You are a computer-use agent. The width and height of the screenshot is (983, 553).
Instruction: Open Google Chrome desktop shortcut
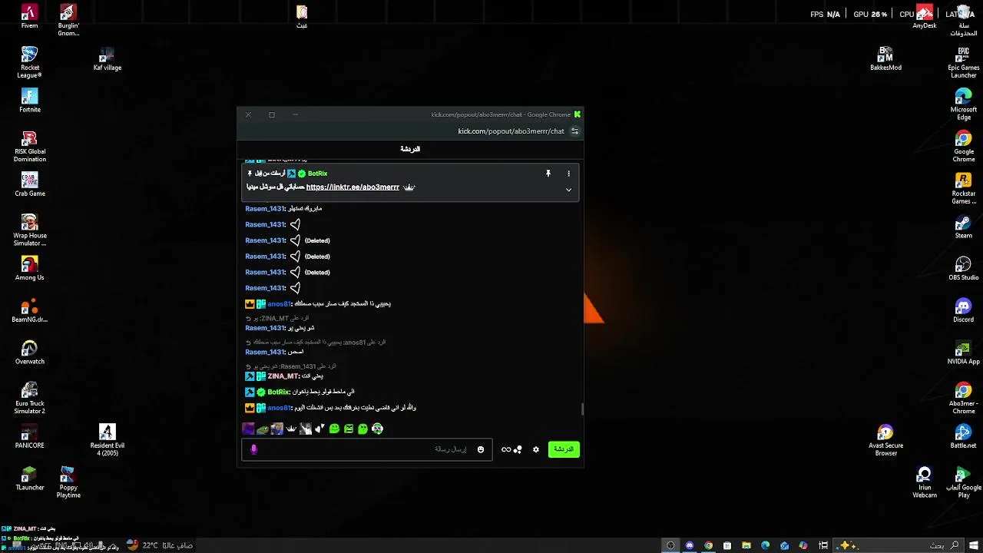(963, 146)
